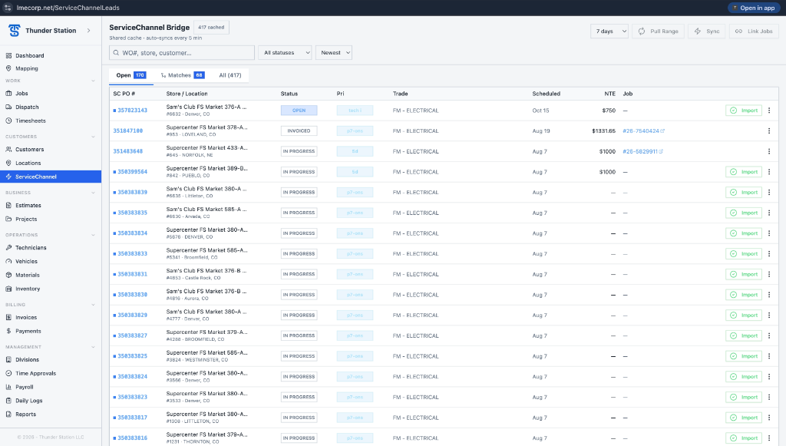Click the SC PO # column header
The width and height of the screenshot is (786, 446).
point(124,94)
